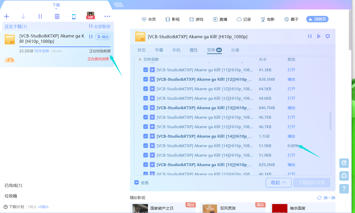Toggle the 全选 select-all checkbox
The width and height of the screenshot is (355, 213).
(136, 182)
